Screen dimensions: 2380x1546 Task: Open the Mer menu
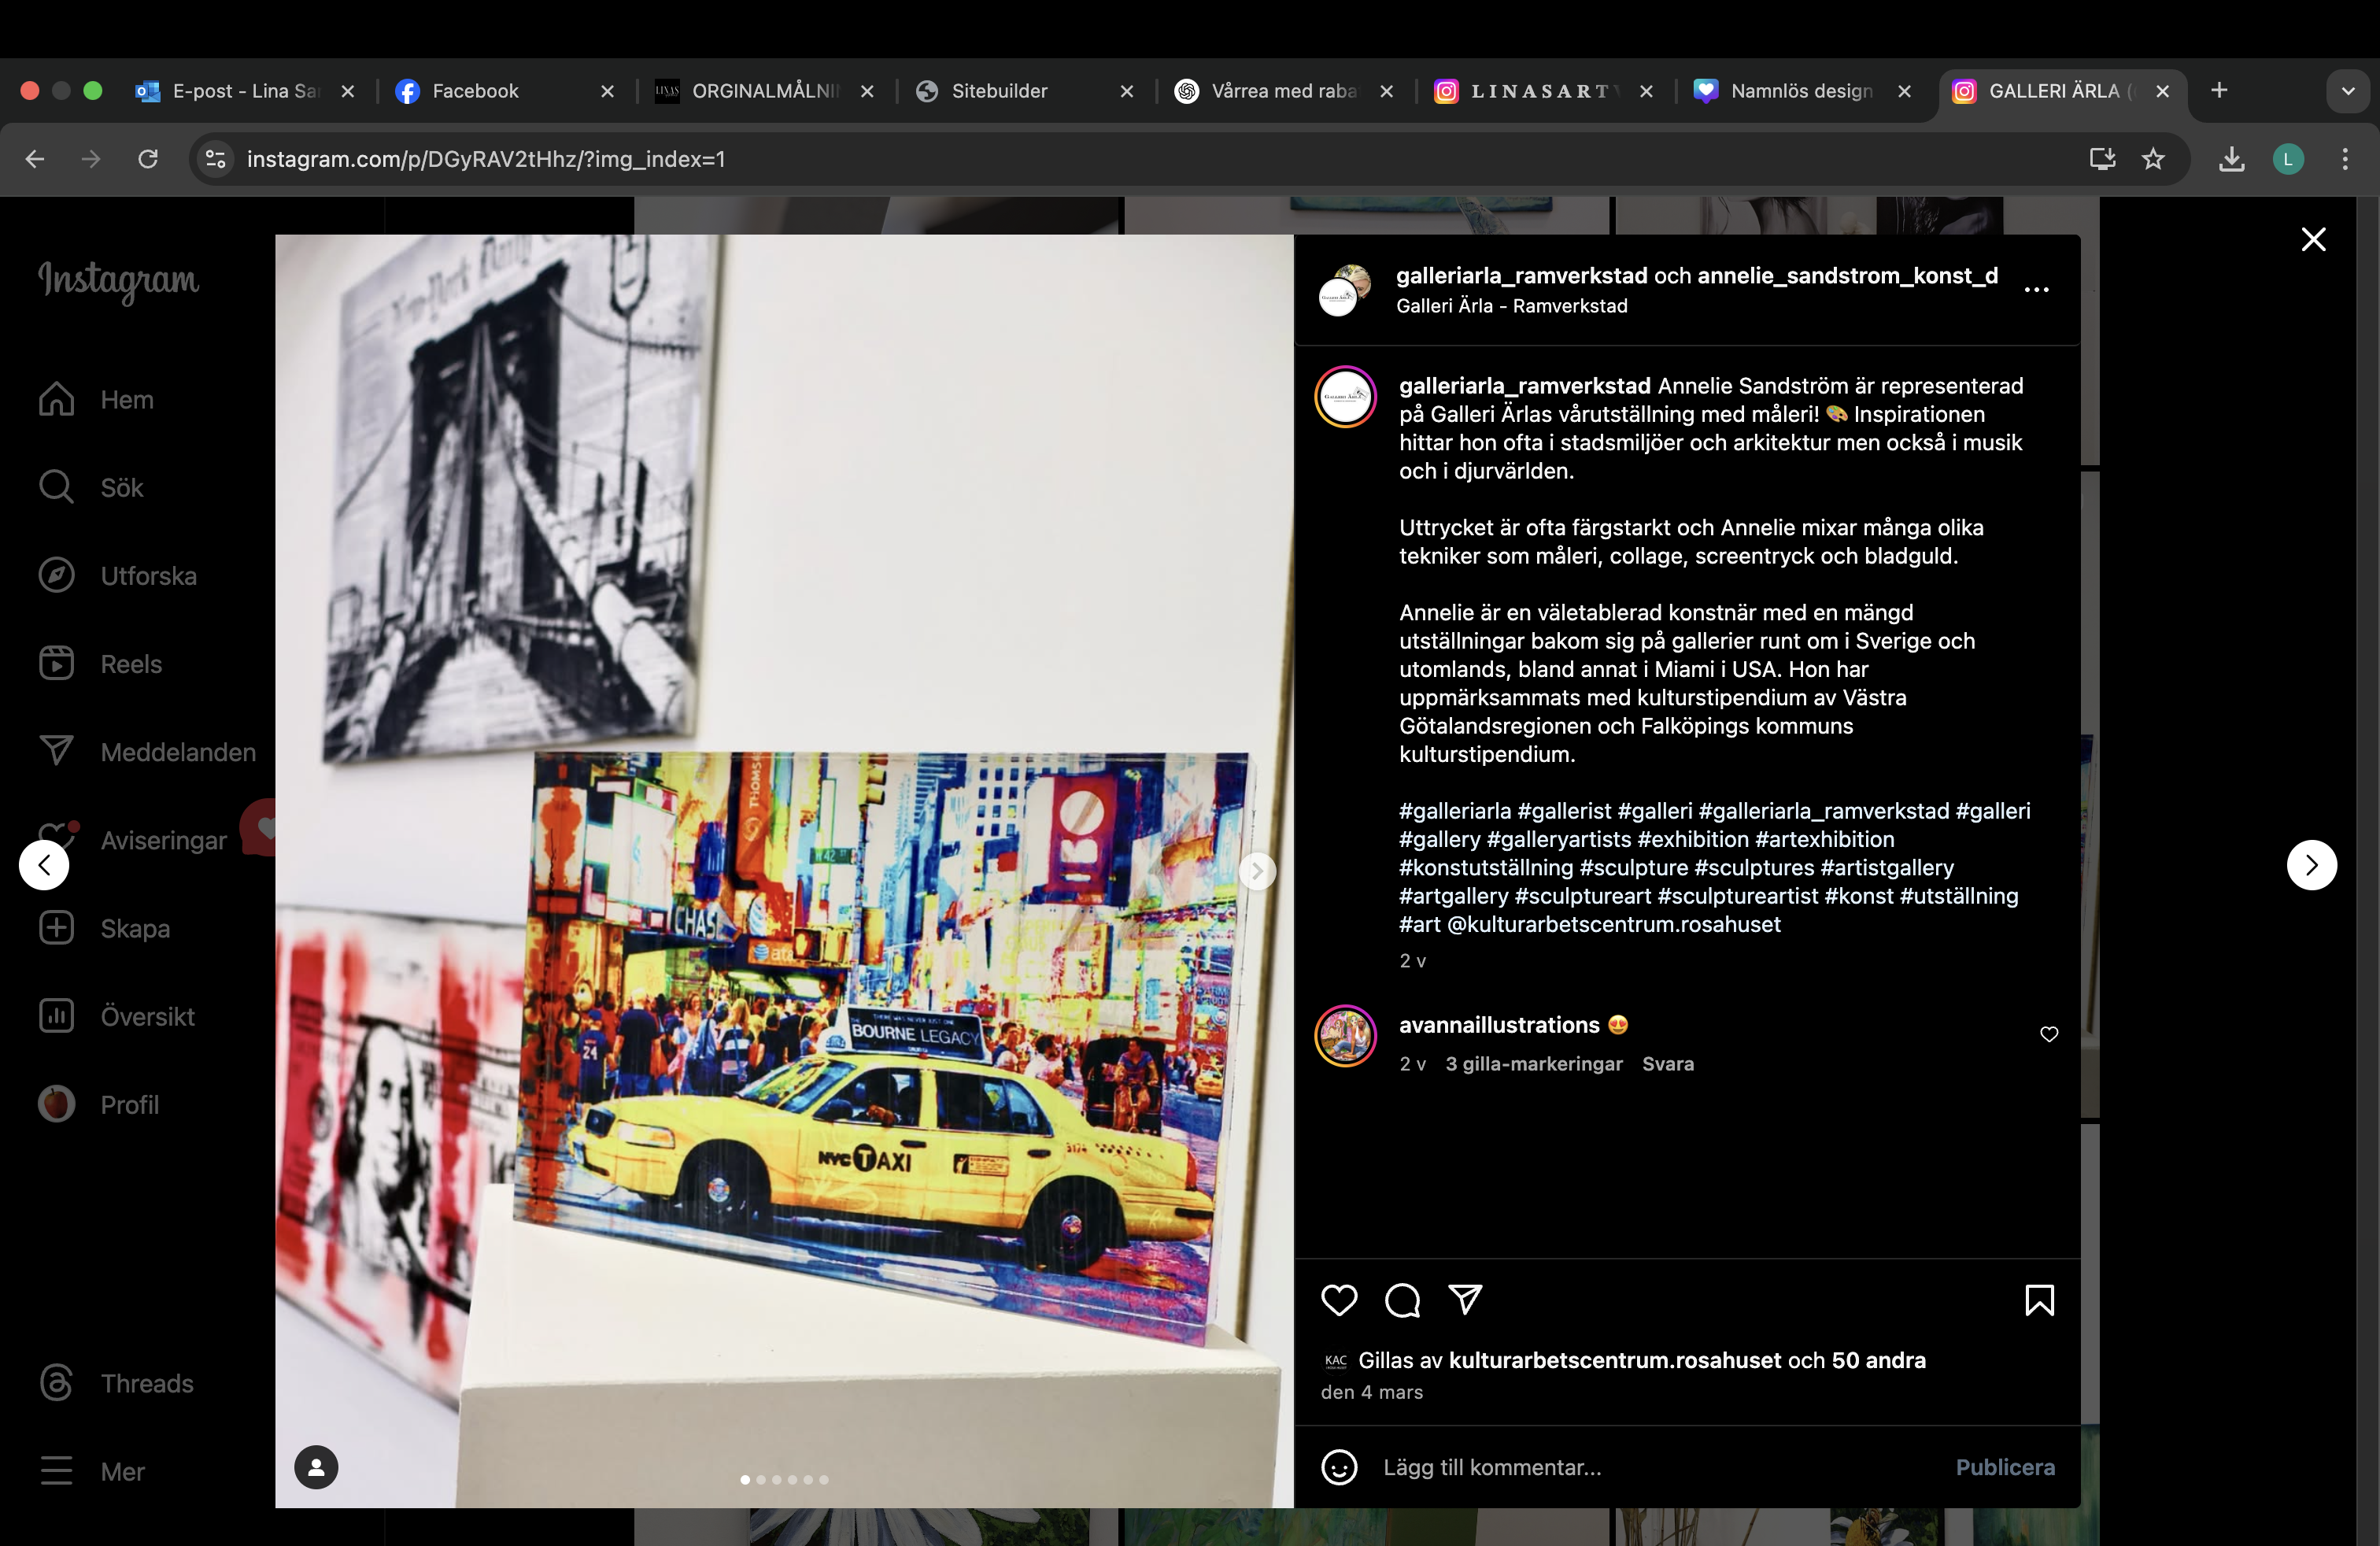coord(92,1471)
